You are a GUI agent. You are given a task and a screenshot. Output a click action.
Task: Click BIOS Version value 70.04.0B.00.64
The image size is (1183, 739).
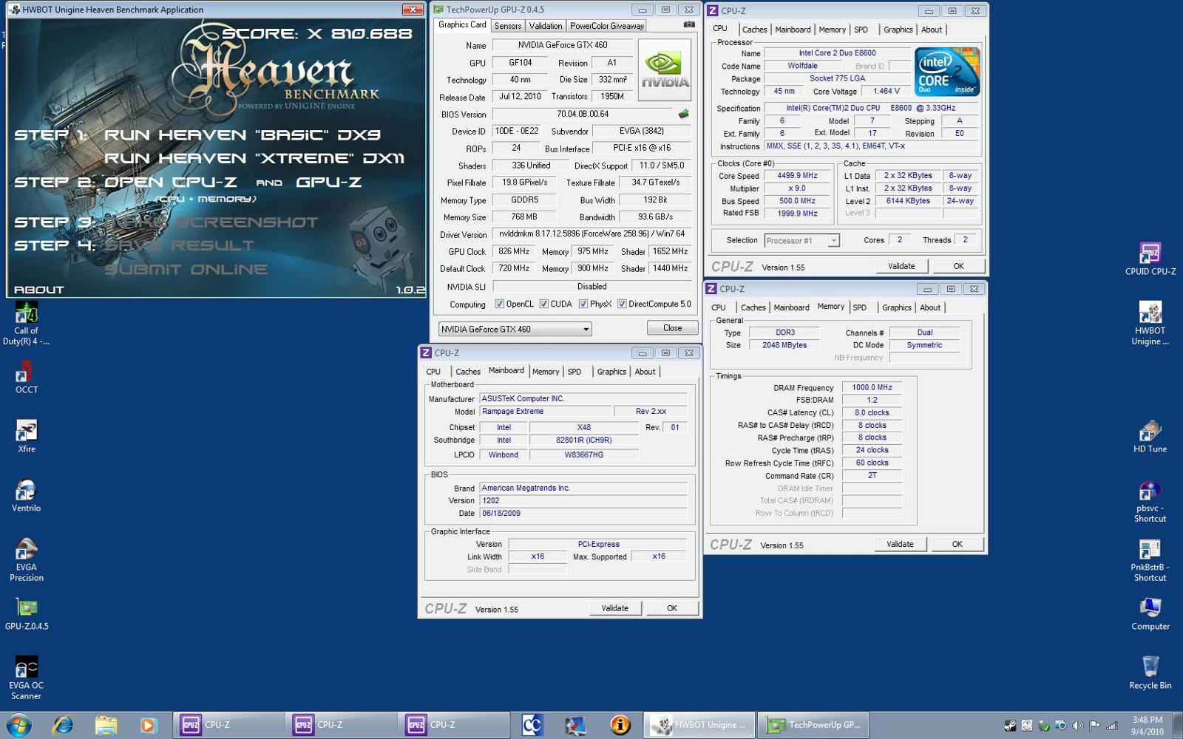click(x=583, y=114)
